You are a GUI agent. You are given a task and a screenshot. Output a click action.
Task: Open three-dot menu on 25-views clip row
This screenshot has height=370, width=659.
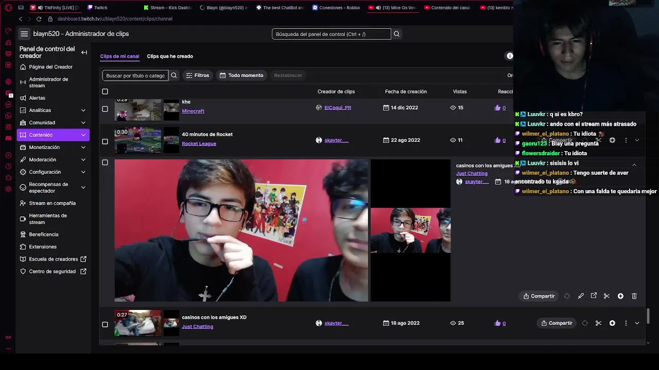[626, 323]
